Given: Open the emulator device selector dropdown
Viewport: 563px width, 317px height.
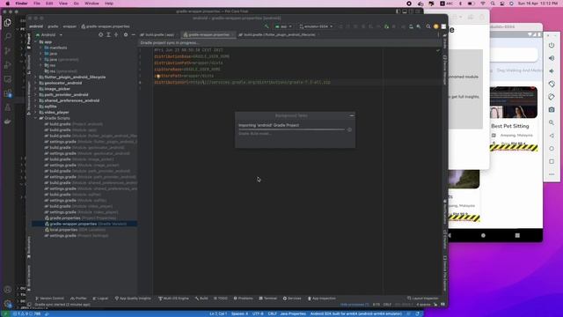Looking at the screenshot, I should [x=316, y=26].
